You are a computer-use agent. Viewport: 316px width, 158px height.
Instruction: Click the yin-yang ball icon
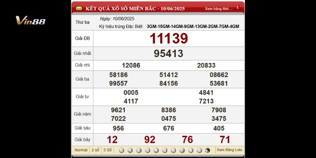tap(207, 150)
